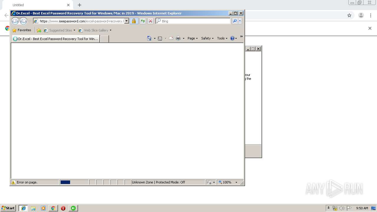
Task: Click the Action Center flag icon
Action: click(x=349, y=208)
